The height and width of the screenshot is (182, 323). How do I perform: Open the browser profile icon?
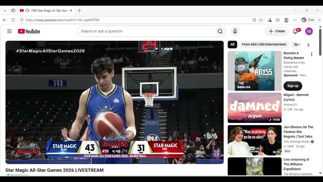(286, 20)
